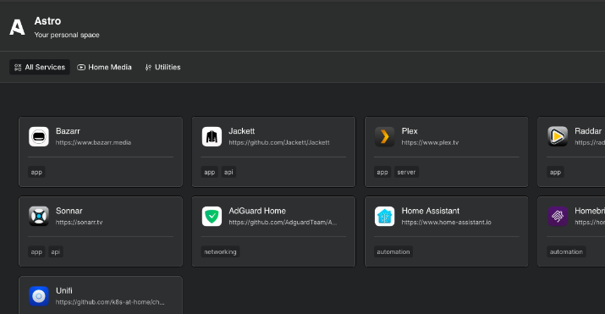Click the Jackett jacket icon

tap(212, 136)
